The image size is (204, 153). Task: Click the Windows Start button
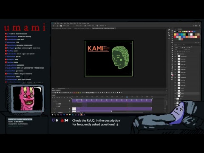(x=52, y=115)
